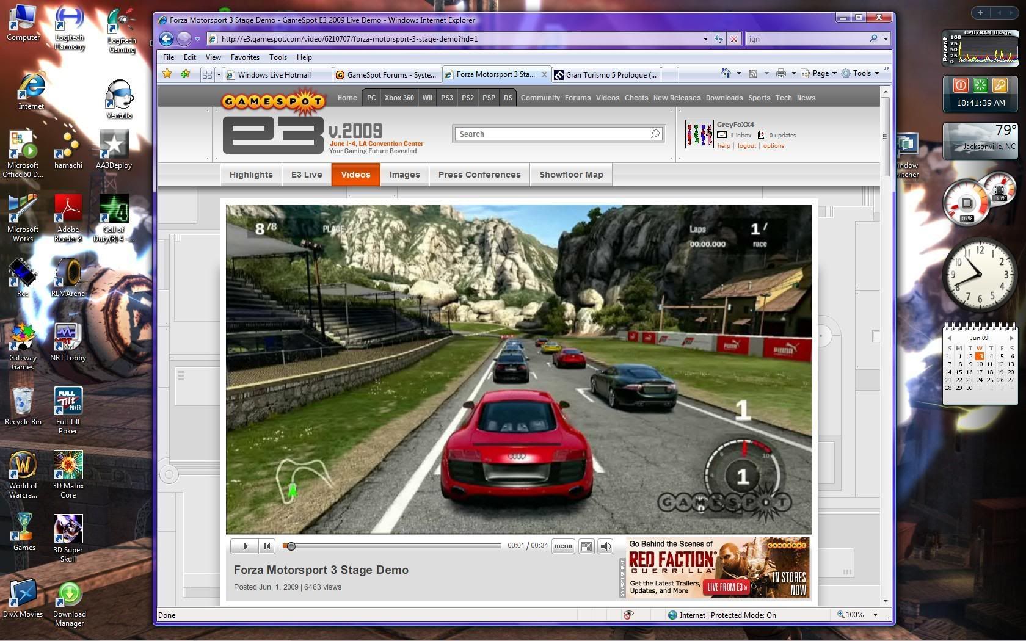Click the video progress slider handle
The width and height of the screenshot is (1026, 641).
(291, 546)
